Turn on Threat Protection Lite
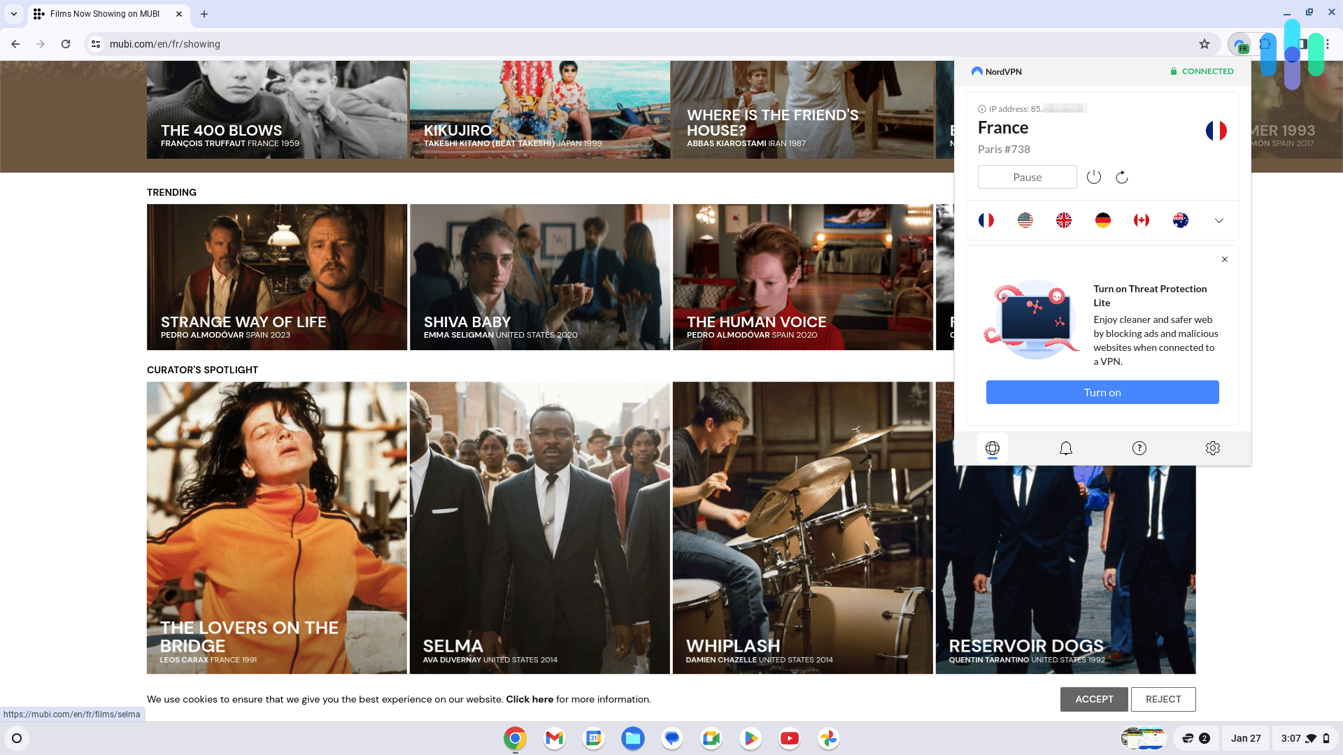The width and height of the screenshot is (1343, 755). [1102, 392]
